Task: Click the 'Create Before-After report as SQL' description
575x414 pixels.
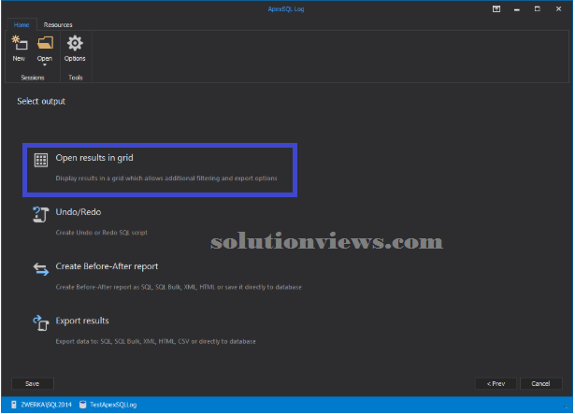Action: (179, 287)
